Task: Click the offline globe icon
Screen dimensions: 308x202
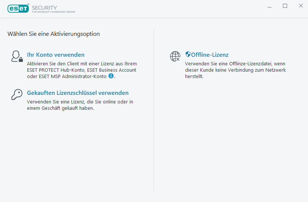Action: pyautogui.click(x=175, y=56)
